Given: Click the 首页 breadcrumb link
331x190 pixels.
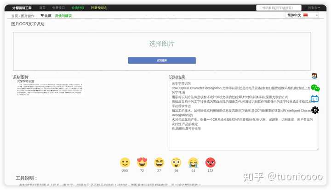Looking at the screenshot, I should 15,16.
